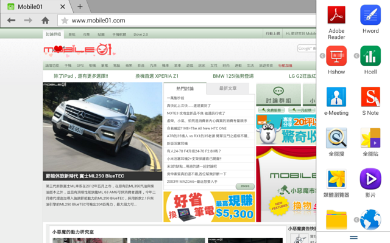The width and height of the screenshot is (390, 243).
Task: Open the LG G2 headline link
Action: (302, 76)
